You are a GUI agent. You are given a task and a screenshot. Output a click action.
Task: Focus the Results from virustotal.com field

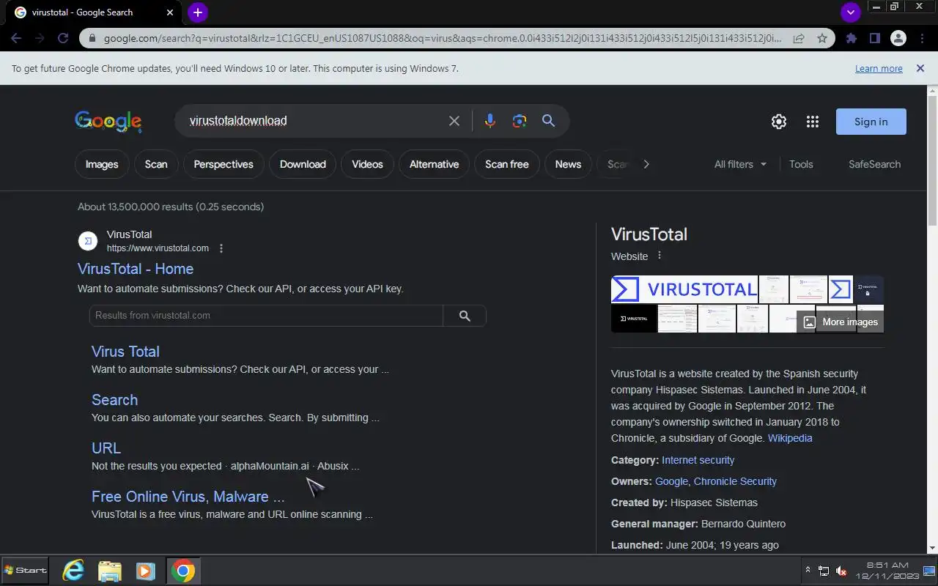tap(266, 316)
